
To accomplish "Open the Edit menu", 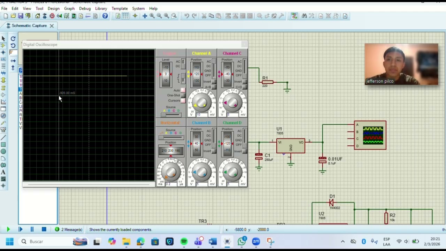I will pyautogui.click(x=15, y=8).
